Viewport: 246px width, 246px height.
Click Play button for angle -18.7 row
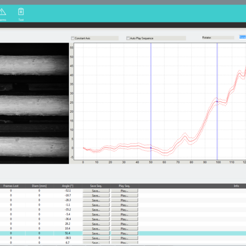[x=125, y=196]
